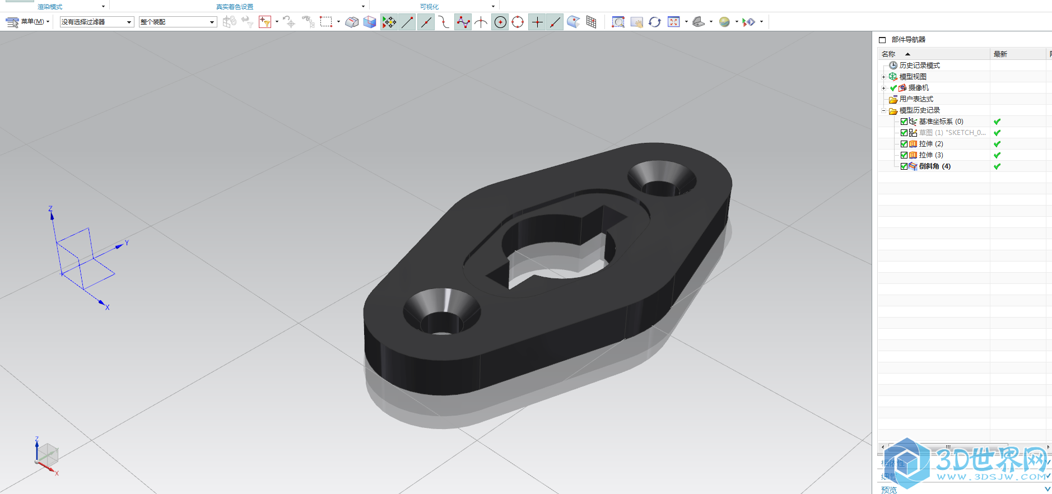Image resolution: width=1052 pixels, height=494 pixels.
Task: Click the grayed cube selection icon
Action: (229, 22)
